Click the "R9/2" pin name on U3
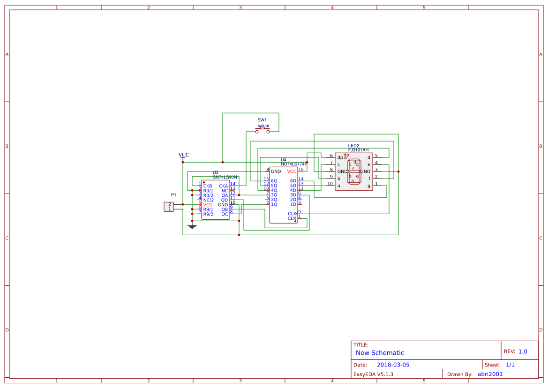The height and width of the screenshot is (388, 548). tap(208, 214)
